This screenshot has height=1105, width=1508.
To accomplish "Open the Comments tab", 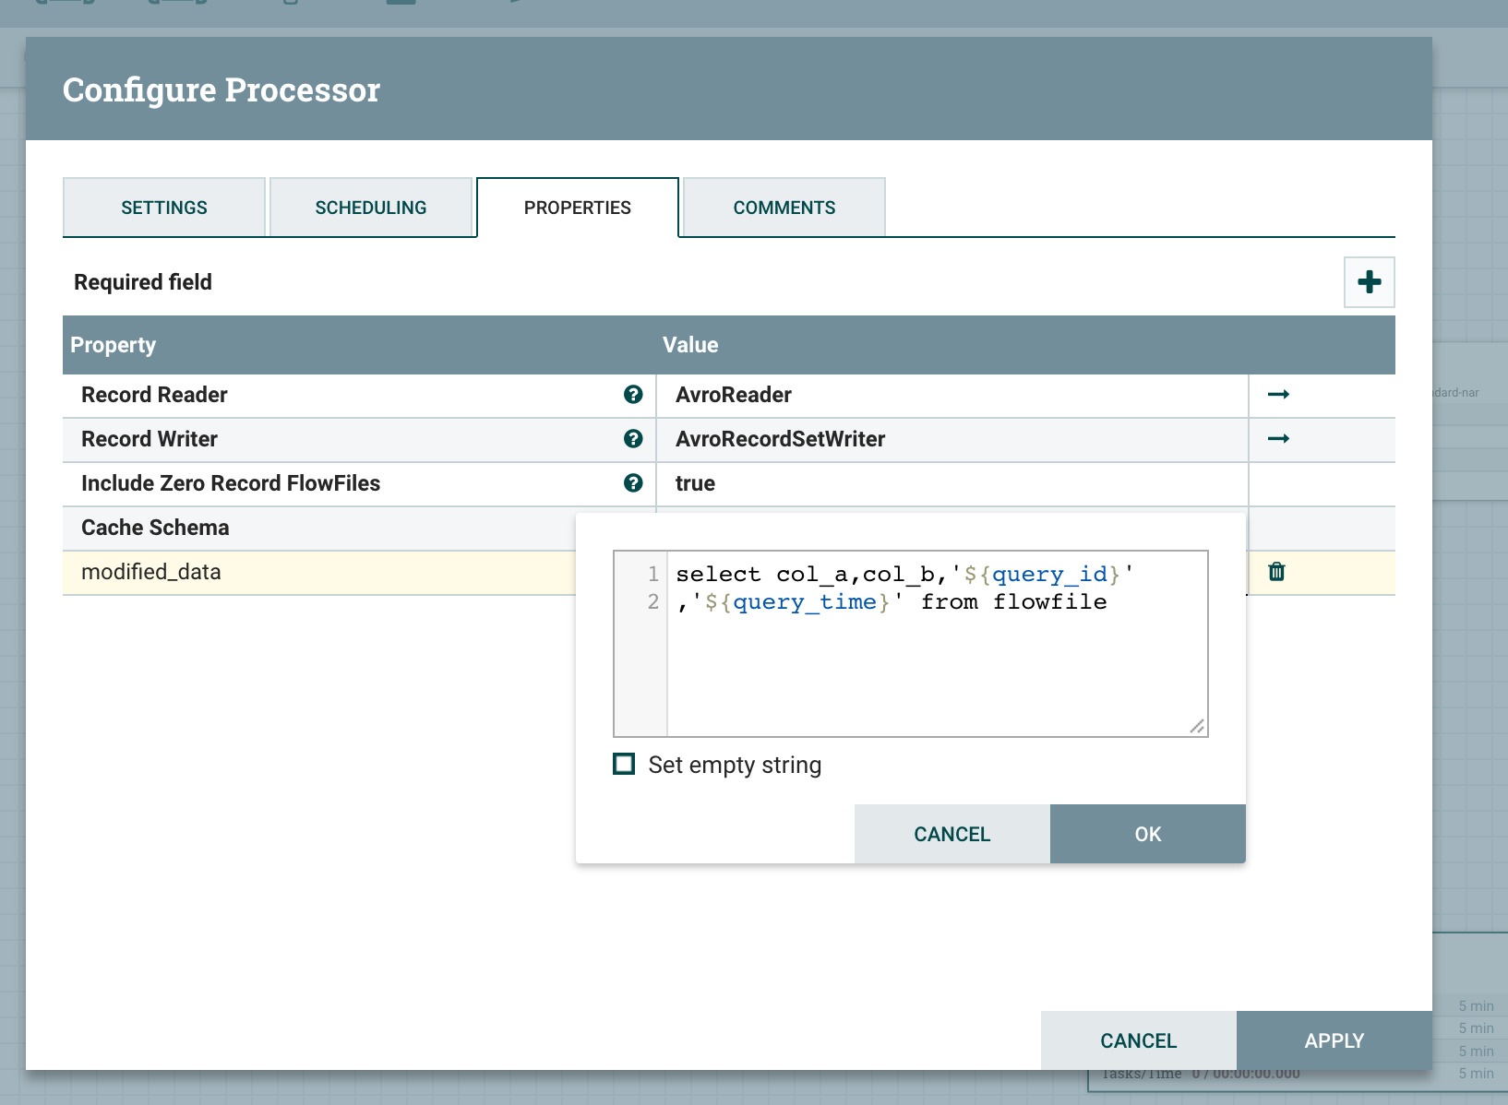I will [784, 208].
